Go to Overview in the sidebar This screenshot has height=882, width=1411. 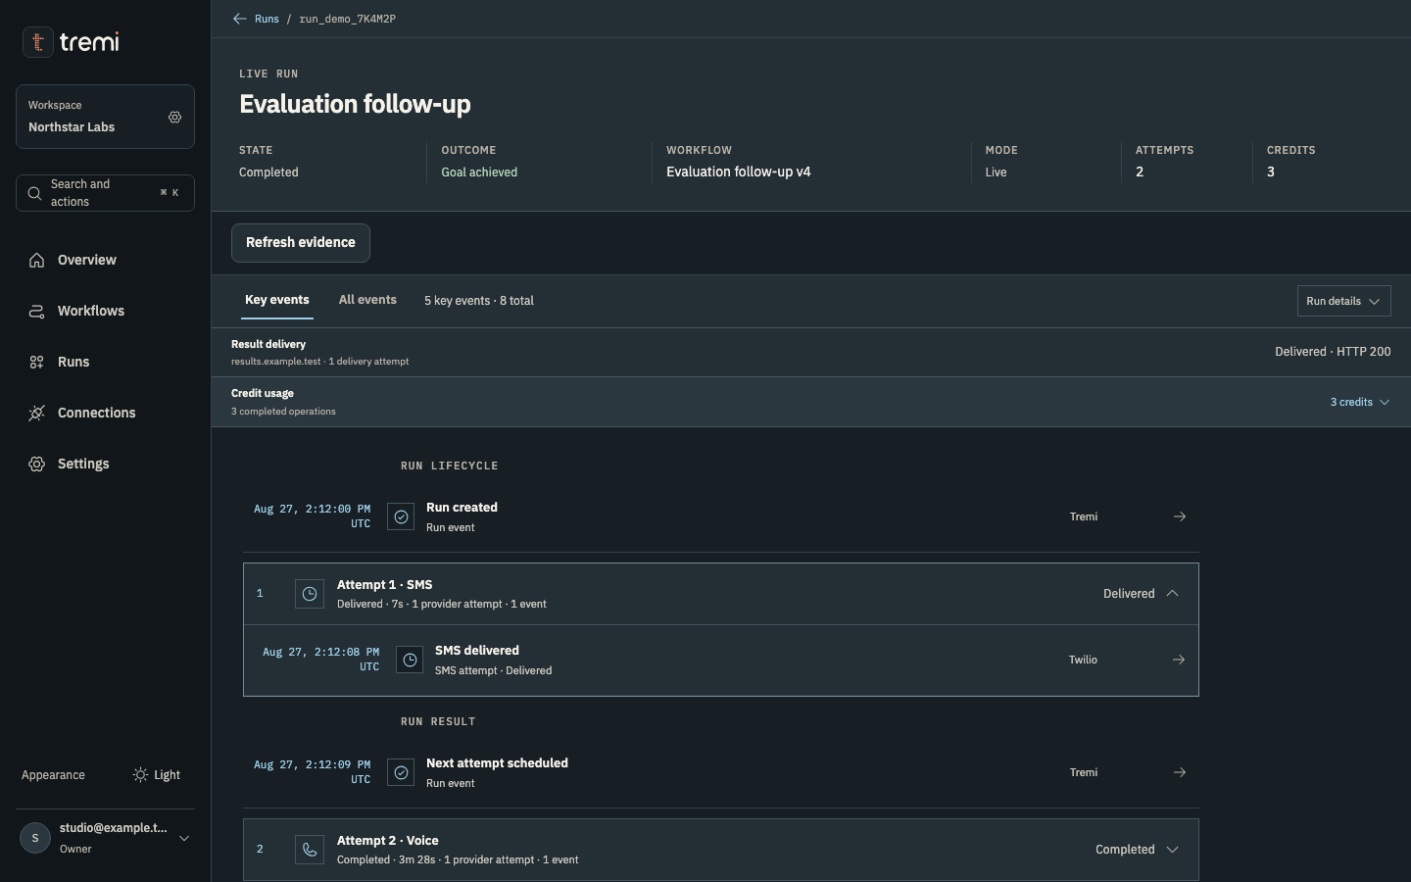105,260
